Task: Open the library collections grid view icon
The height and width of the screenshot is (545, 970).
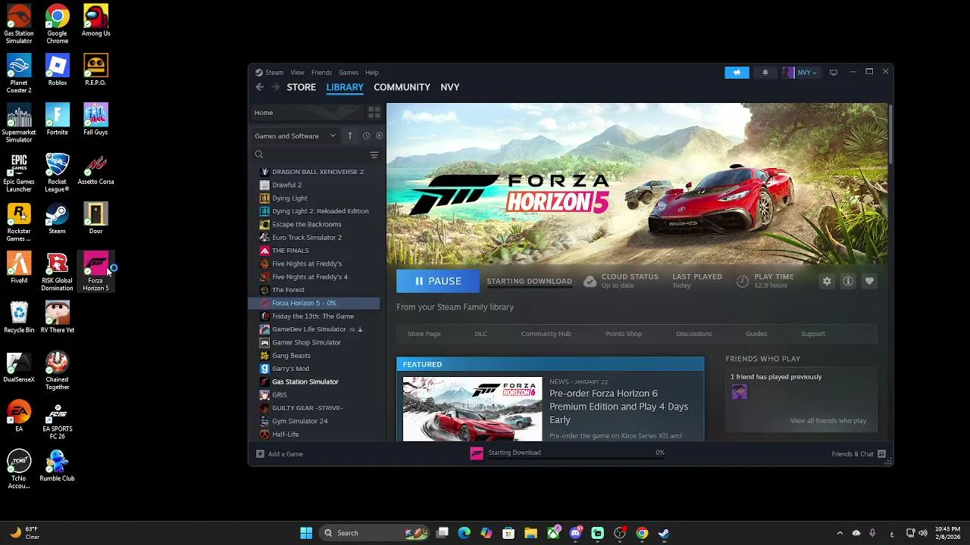Action: coord(374,113)
